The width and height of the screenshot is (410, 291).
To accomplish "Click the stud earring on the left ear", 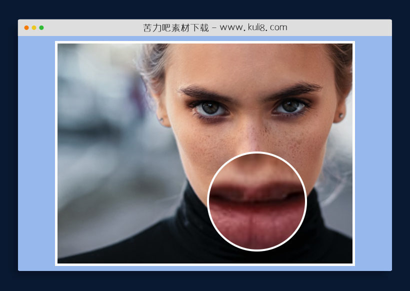I will (x=161, y=119).
